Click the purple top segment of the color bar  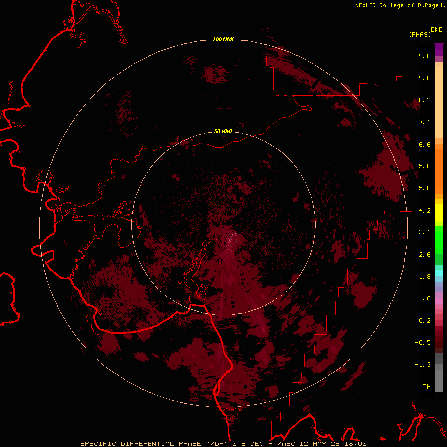439,50
